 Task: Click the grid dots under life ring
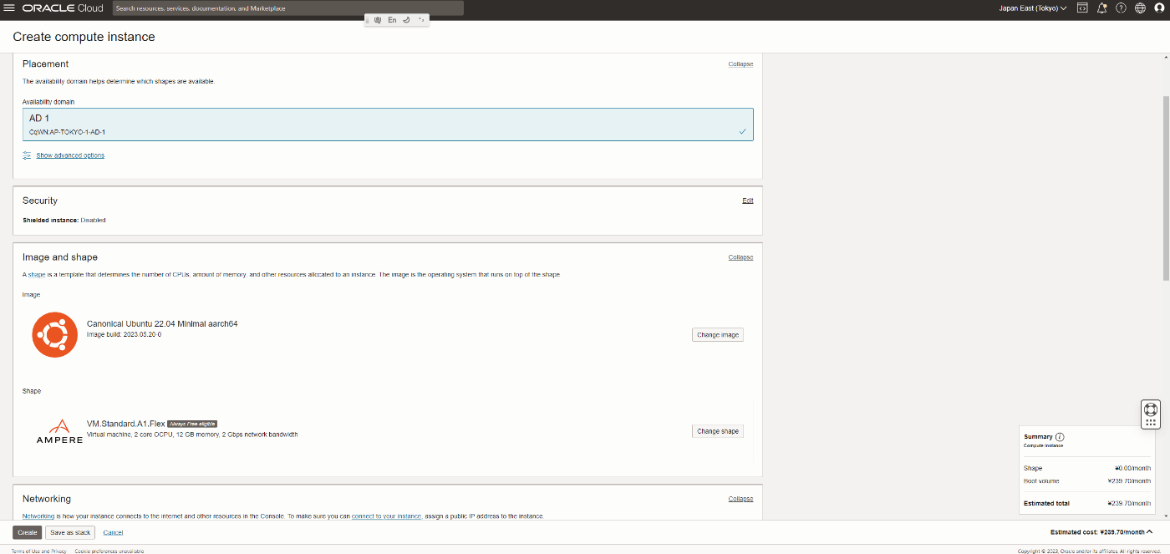coord(1151,423)
